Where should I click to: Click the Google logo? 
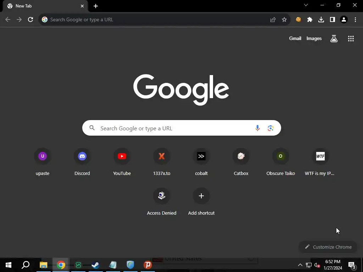(181, 90)
